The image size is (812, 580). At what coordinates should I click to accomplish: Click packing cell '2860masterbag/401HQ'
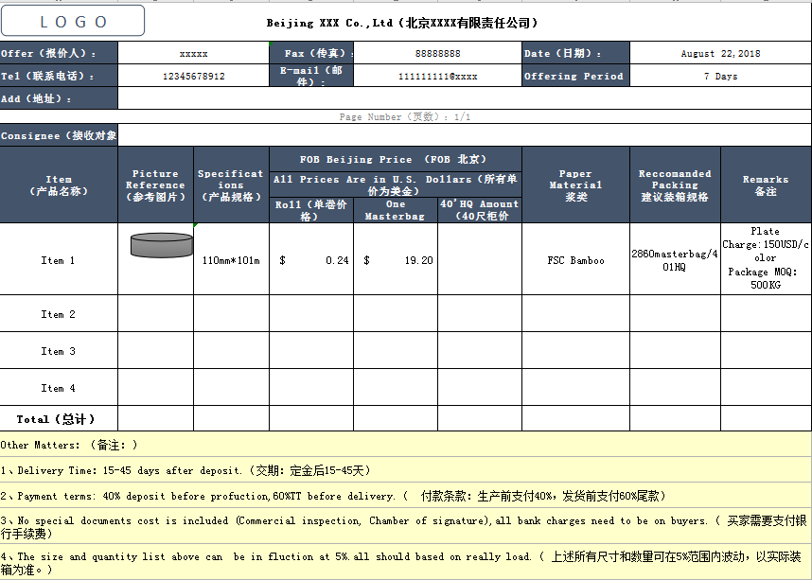pos(675,260)
